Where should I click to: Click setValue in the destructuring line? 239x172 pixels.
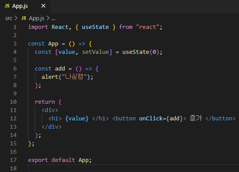click(95, 52)
